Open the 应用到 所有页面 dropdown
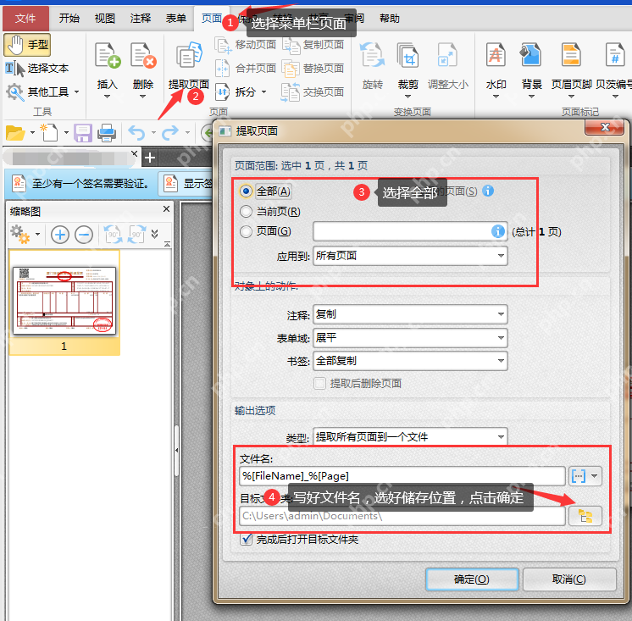 pos(410,256)
